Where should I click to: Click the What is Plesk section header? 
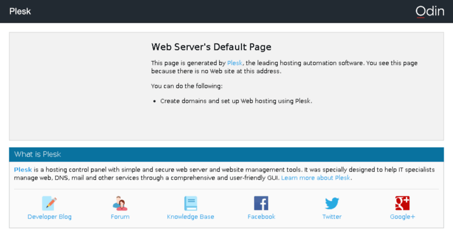[x=226, y=154]
